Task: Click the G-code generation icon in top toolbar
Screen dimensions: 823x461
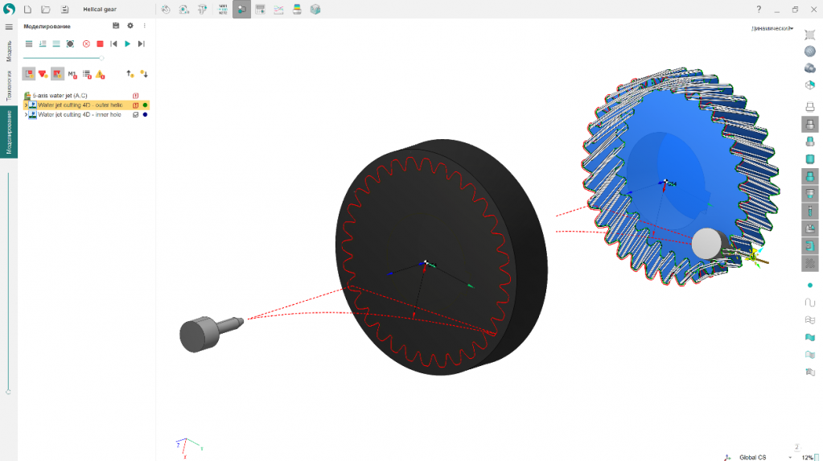Action: point(223,10)
